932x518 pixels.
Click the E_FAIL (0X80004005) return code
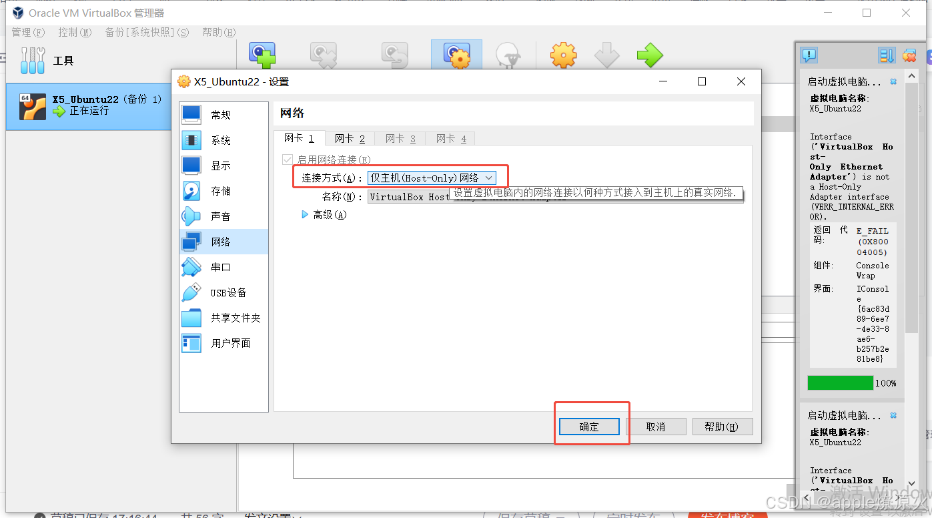(873, 242)
